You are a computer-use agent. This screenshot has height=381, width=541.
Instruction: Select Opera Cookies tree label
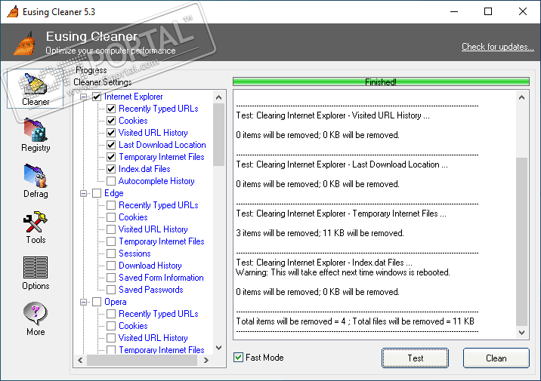[x=133, y=326]
